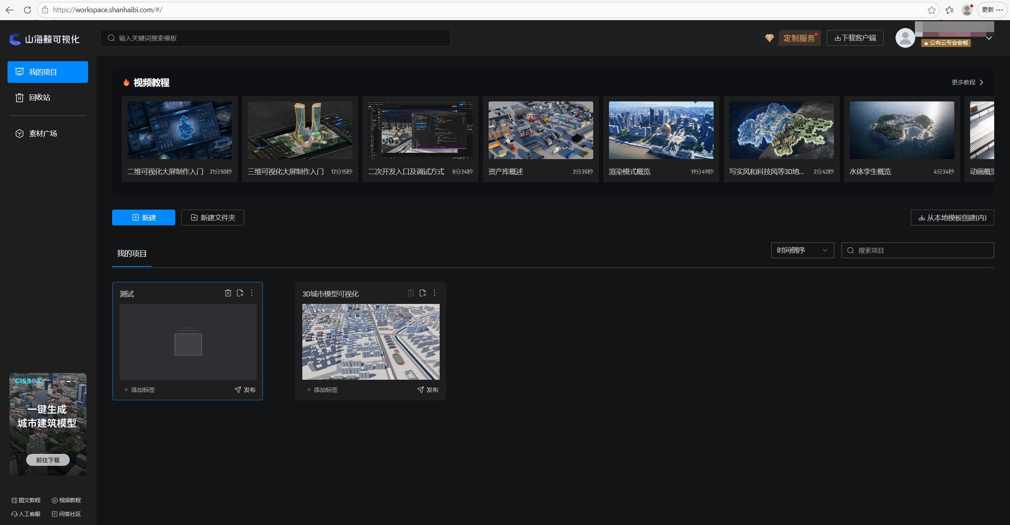Publish the 3D城市模型可视化 project

428,390
